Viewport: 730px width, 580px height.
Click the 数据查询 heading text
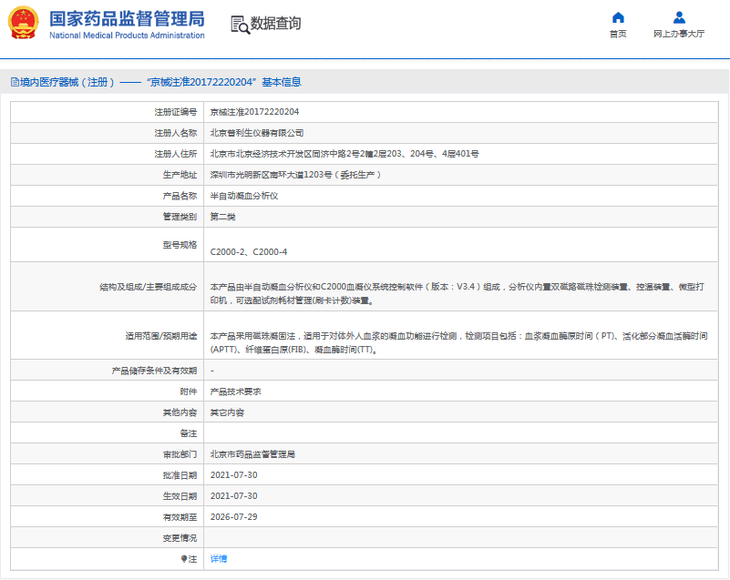click(275, 24)
